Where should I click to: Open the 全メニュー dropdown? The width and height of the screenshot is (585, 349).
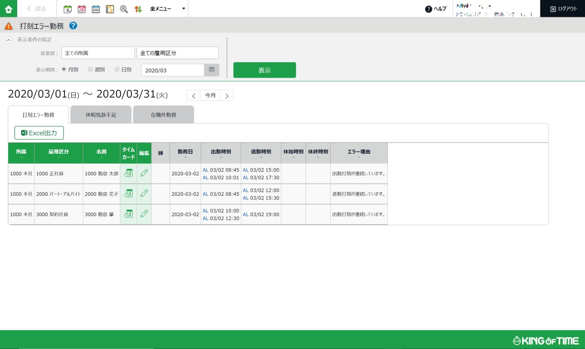coord(168,9)
